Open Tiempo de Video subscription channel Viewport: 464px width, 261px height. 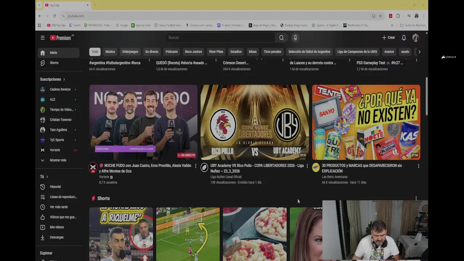pos(59,109)
